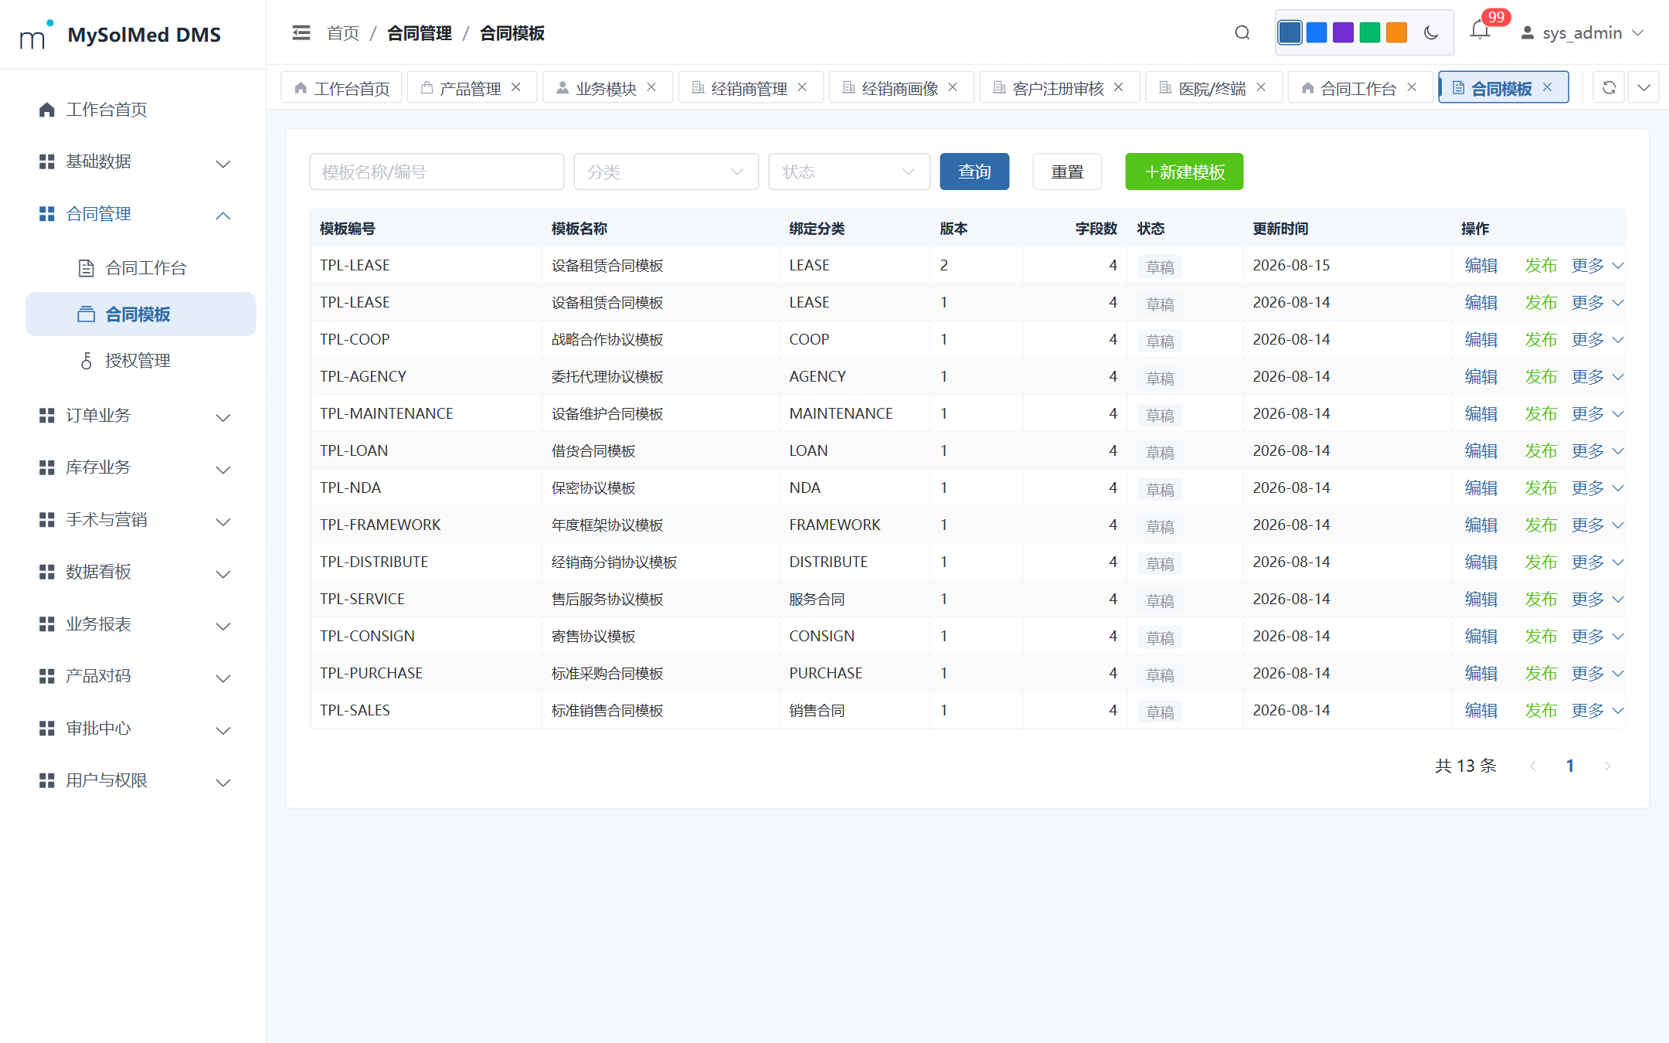Open 合同工作台 sidebar item
The height and width of the screenshot is (1043, 1669).
point(141,268)
